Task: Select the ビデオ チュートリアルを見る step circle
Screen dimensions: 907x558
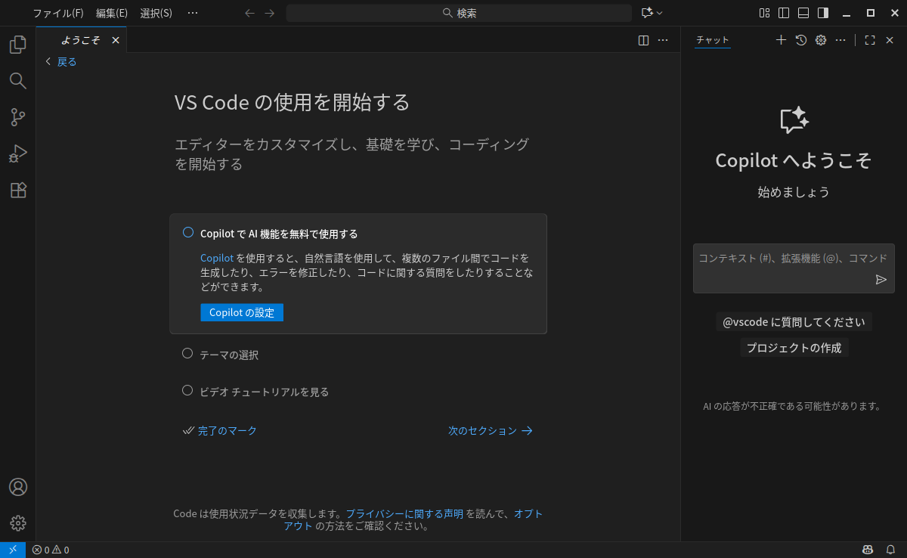Action: tap(187, 390)
